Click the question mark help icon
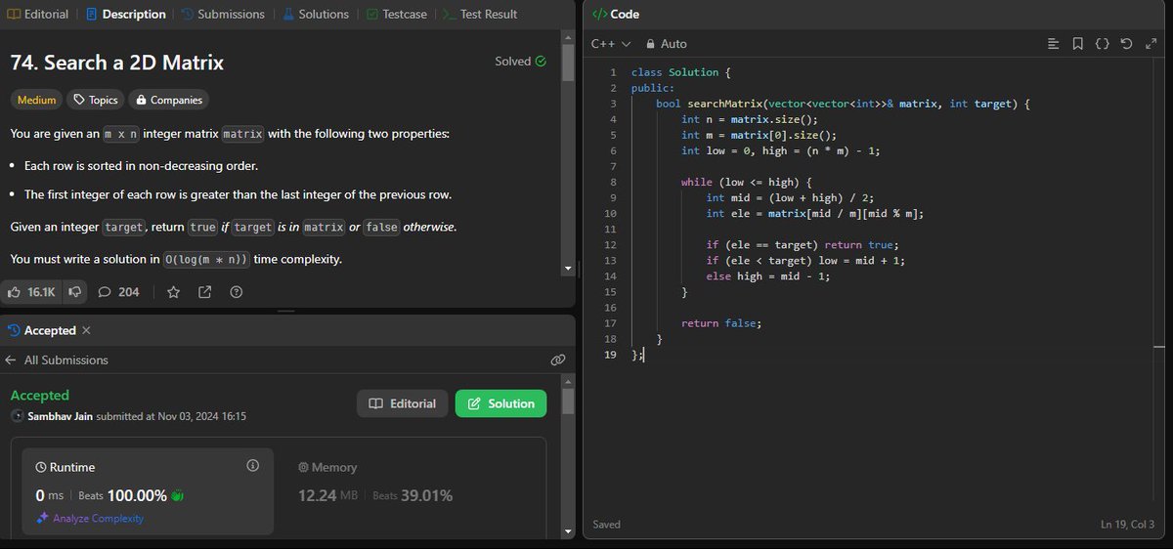This screenshot has width=1173, height=549. pos(236,292)
